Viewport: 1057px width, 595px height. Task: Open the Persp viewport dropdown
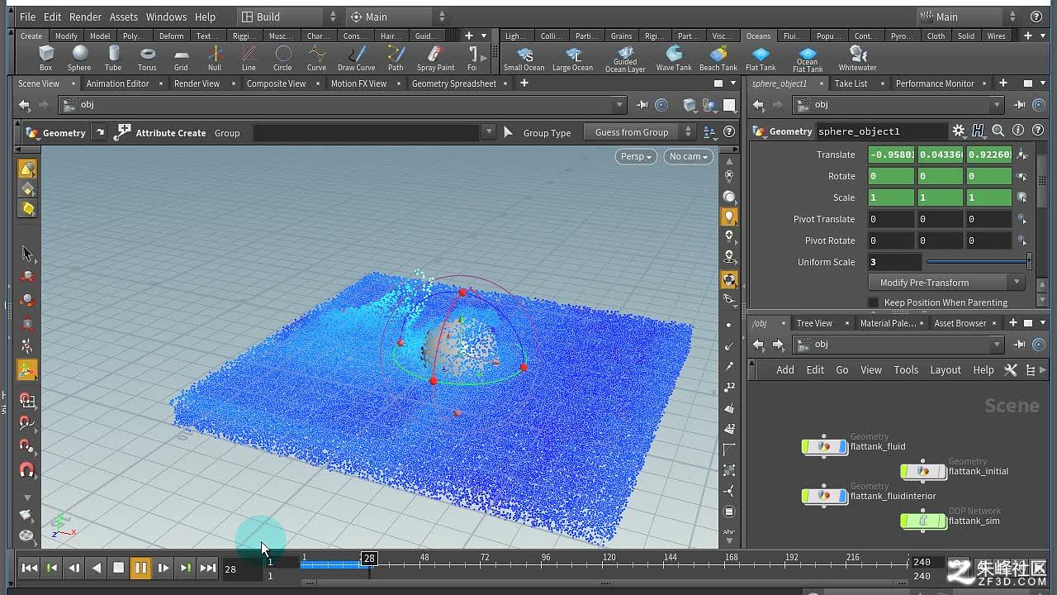pos(636,156)
